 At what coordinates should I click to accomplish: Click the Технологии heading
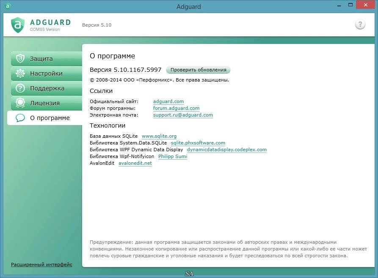(x=108, y=125)
